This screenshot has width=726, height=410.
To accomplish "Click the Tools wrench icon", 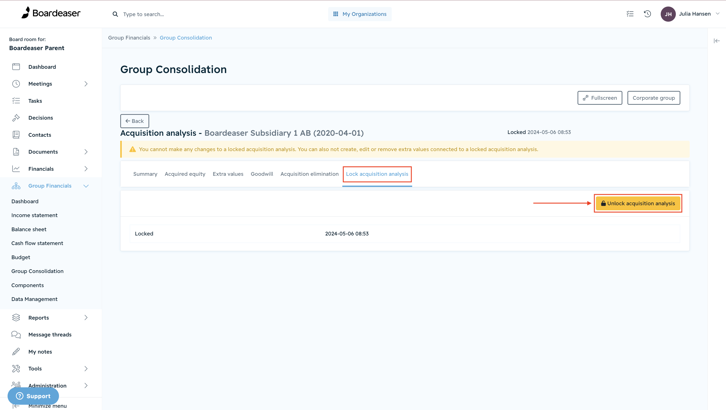I will [16, 369].
